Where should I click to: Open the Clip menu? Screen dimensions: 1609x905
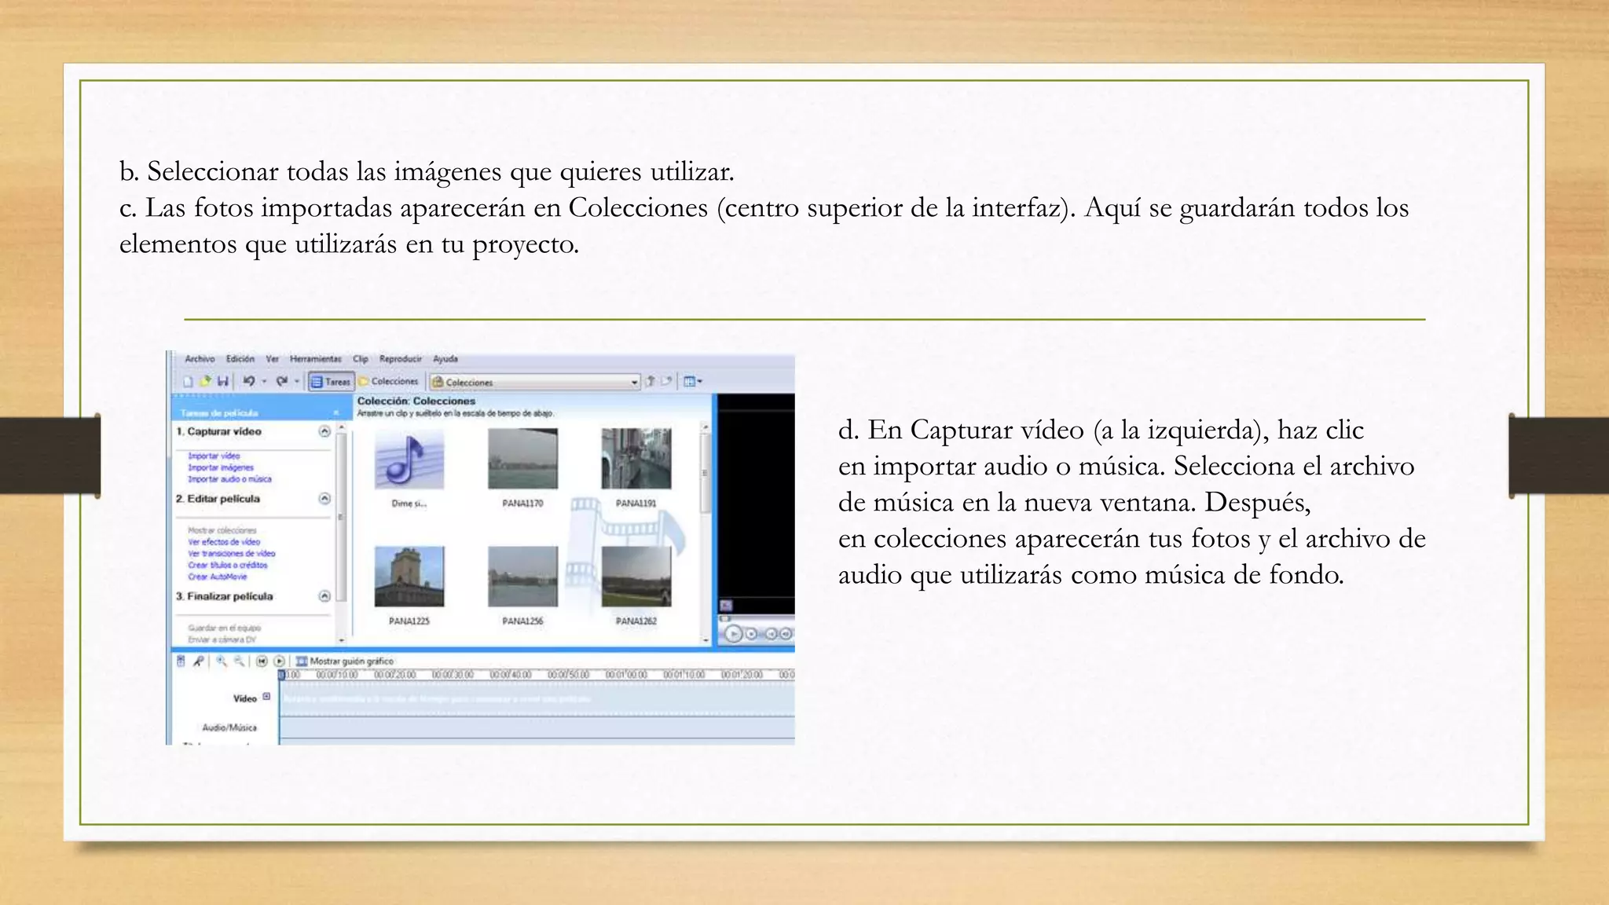pos(361,359)
